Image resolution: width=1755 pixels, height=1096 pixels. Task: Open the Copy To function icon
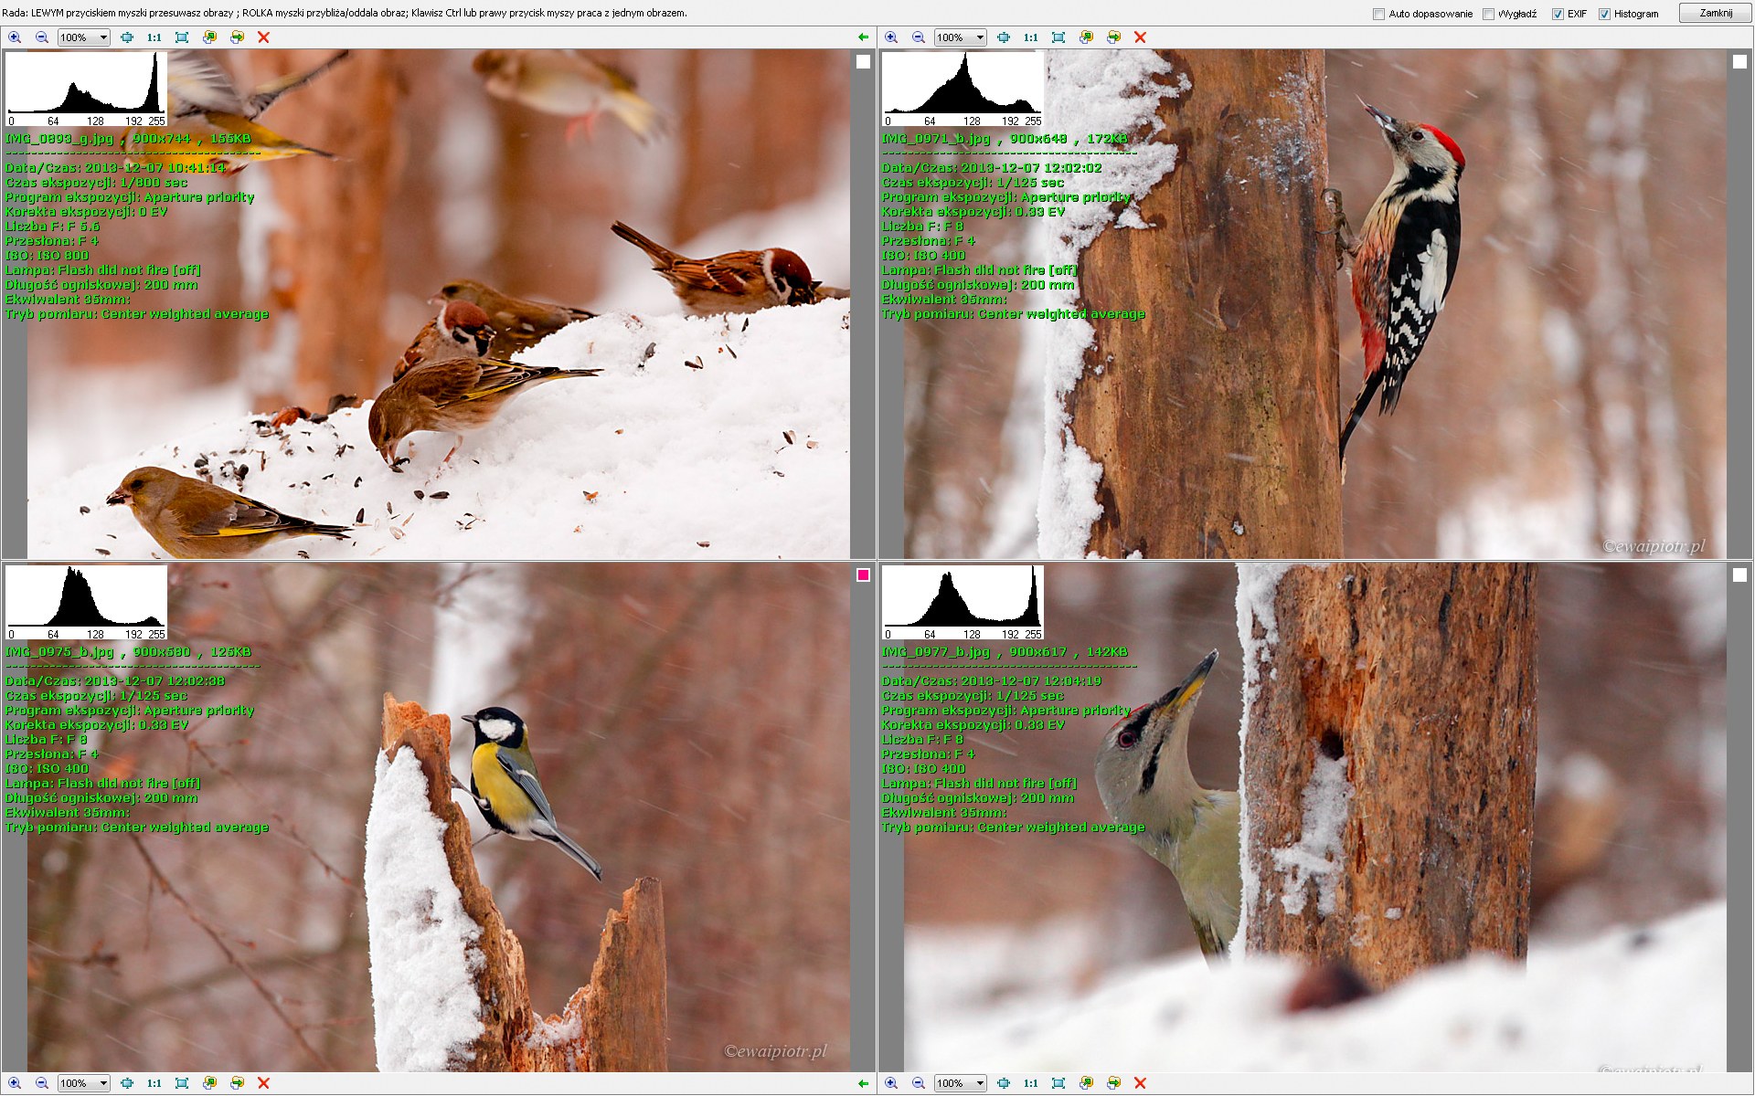click(x=210, y=37)
